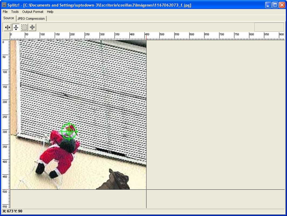
Task: Open the Help menu
Action: point(50,12)
